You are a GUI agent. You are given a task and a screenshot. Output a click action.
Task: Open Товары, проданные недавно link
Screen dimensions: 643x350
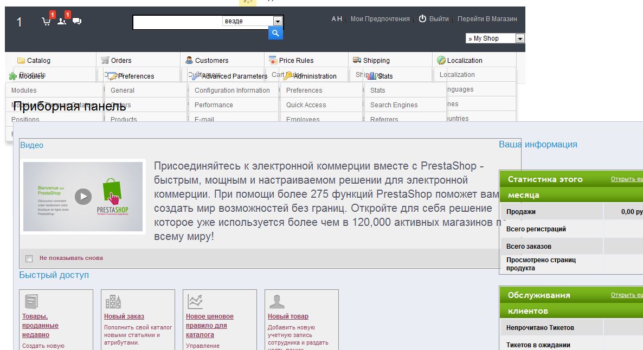click(40, 326)
